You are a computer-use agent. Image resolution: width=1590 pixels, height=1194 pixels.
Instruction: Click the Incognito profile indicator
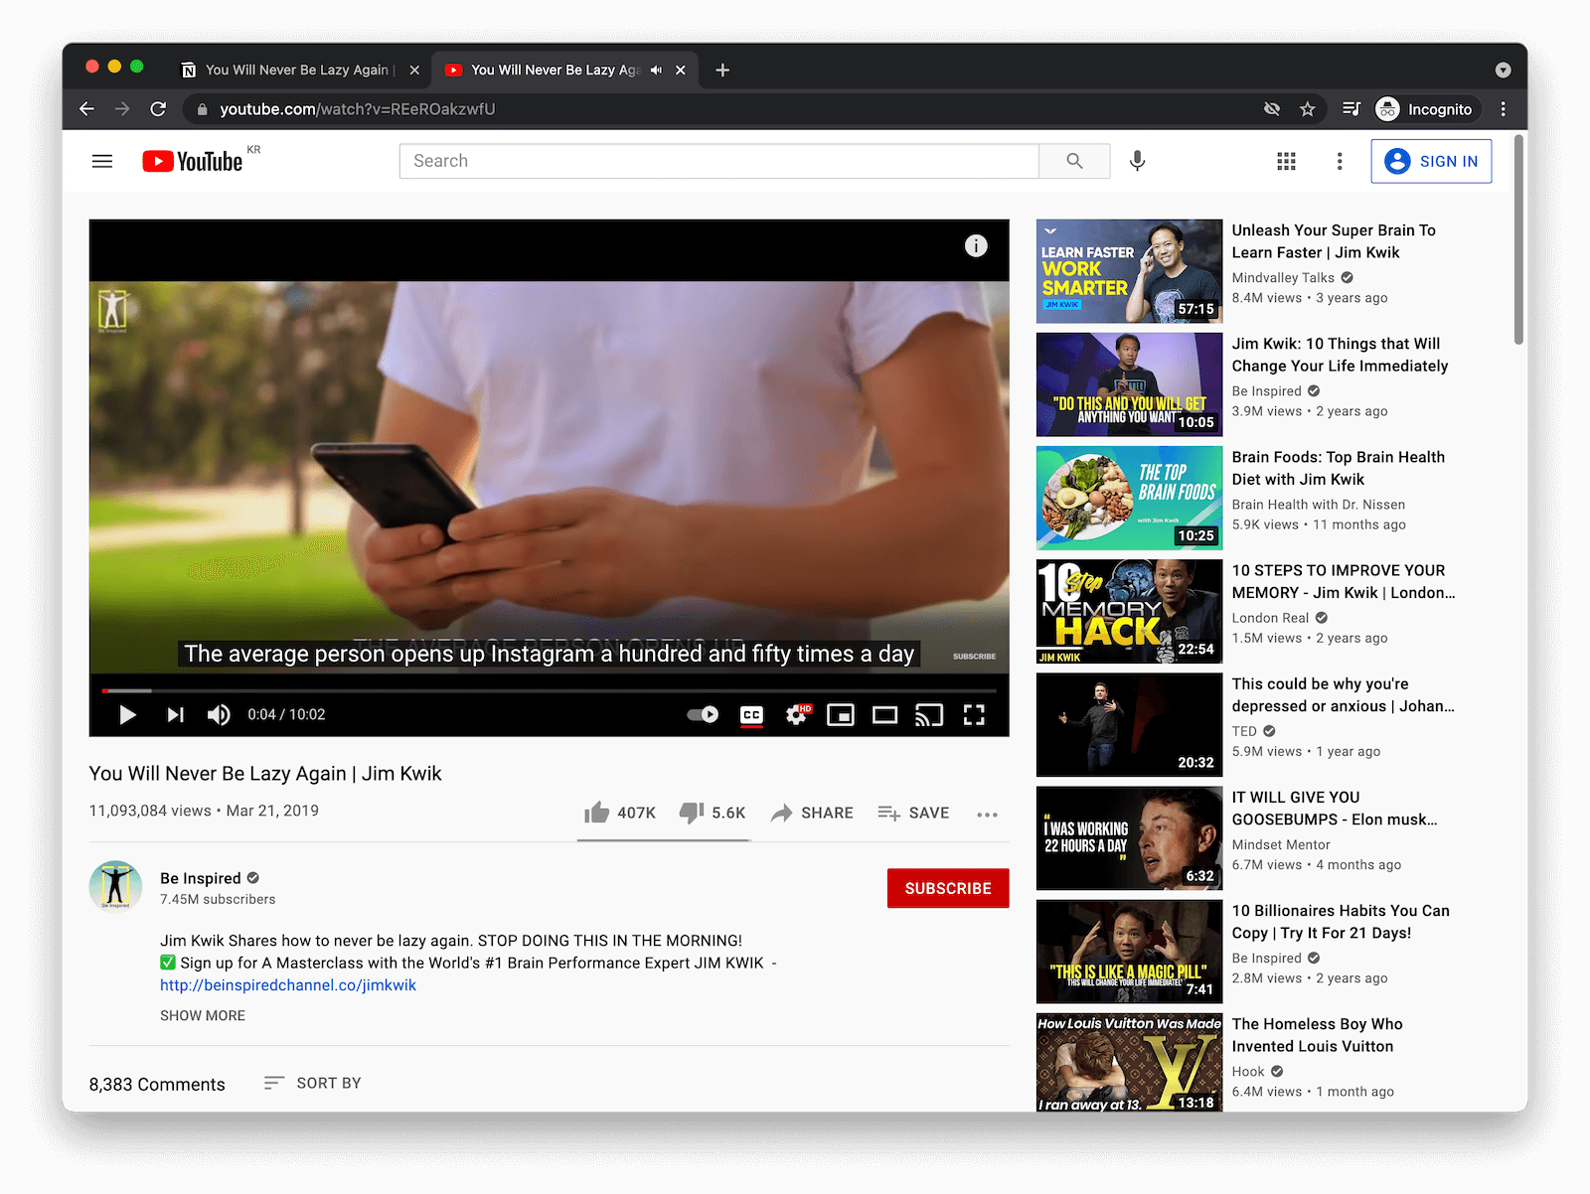(x=1426, y=109)
